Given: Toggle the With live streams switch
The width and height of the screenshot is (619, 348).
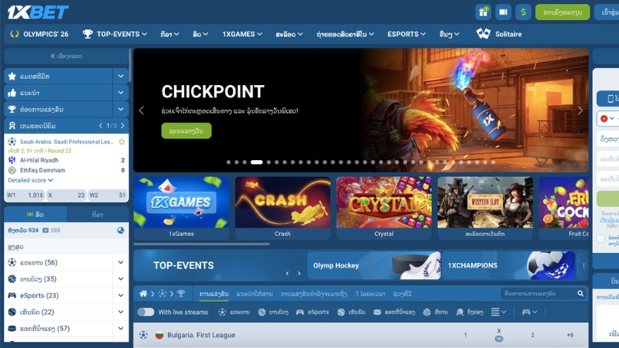Looking at the screenshot, I should point(145,312).
